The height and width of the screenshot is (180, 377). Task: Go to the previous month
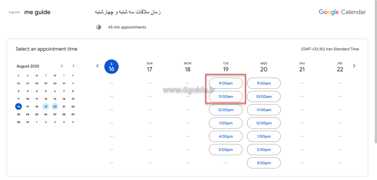62,66
